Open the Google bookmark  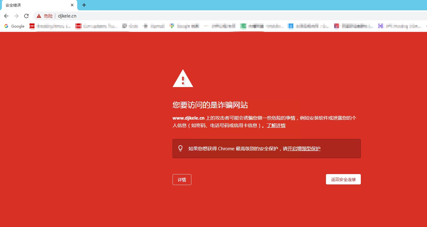[x=14, y=26]
